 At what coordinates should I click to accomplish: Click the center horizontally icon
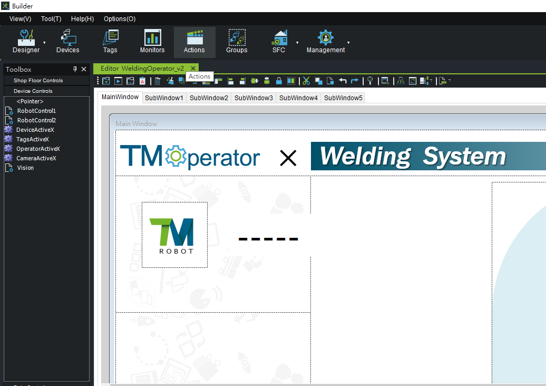click(x=255, y=81)
